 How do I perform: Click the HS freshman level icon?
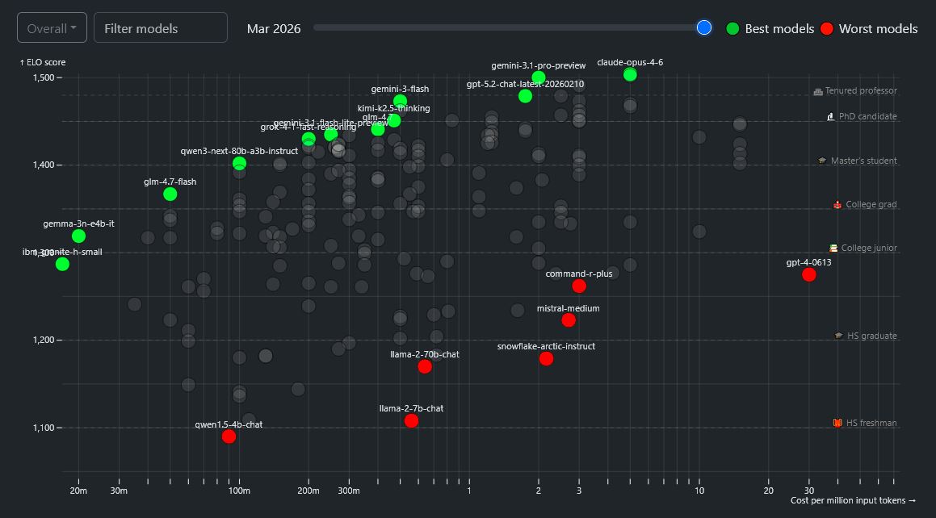(837, 424)
